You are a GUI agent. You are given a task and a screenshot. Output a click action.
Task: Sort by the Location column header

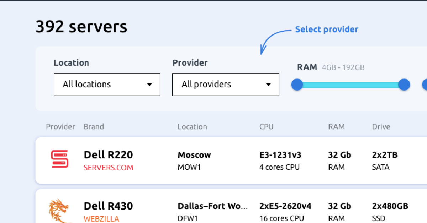tap(192, 127)
